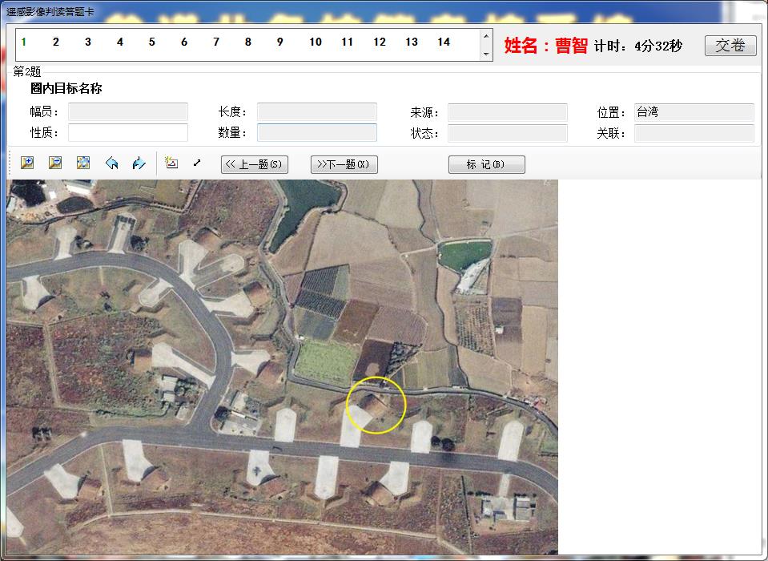Click the 数量 input field
768x561 pixels.
point(316,133)
